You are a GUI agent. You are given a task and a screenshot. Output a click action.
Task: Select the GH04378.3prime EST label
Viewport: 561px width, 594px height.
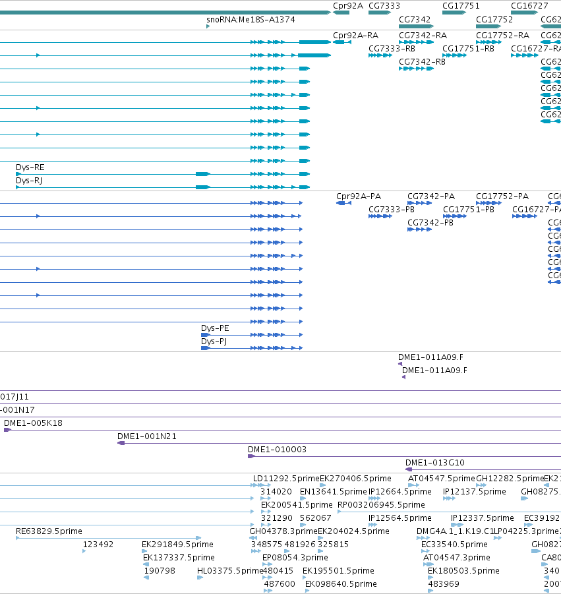pyautogui.click(x=283, y=531)
